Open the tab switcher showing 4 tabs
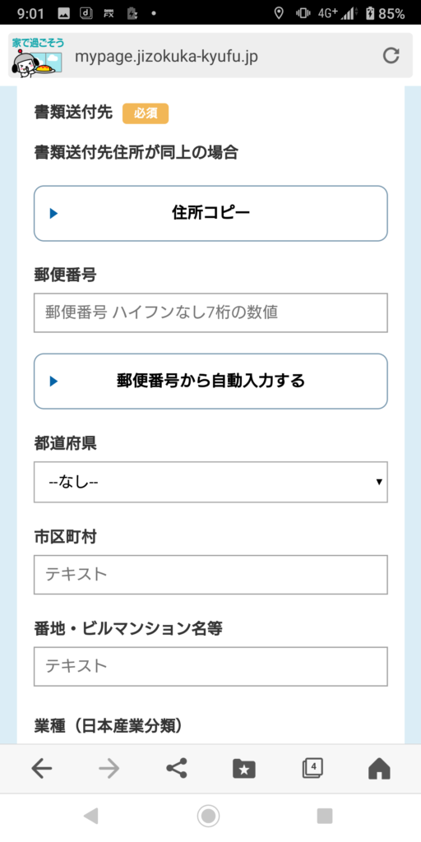This screenshot has height=842, width=421. (x=312, y=768)
